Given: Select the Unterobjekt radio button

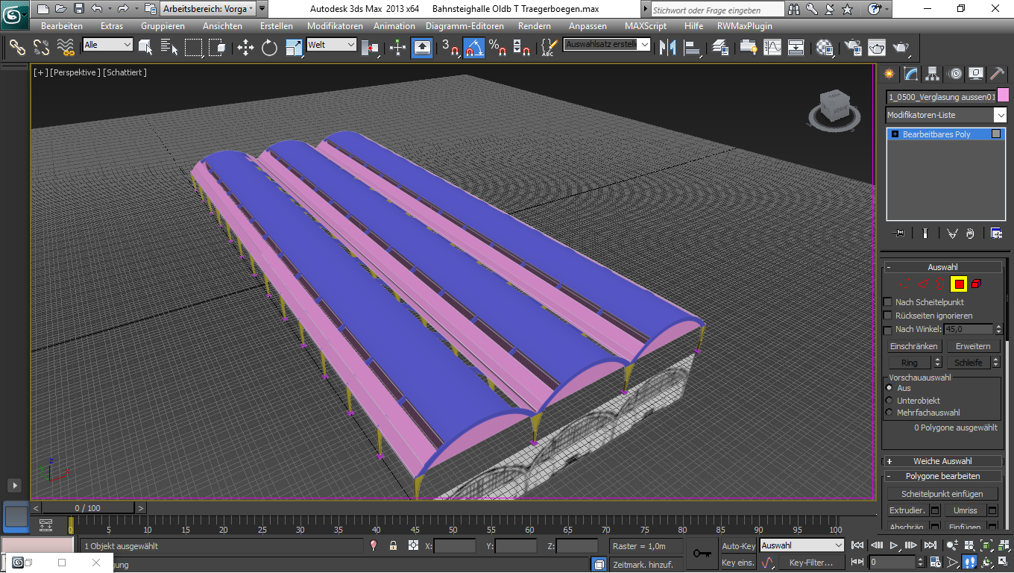Looking at the screenshot, I should pyautogui.click(x=889, y=401).
